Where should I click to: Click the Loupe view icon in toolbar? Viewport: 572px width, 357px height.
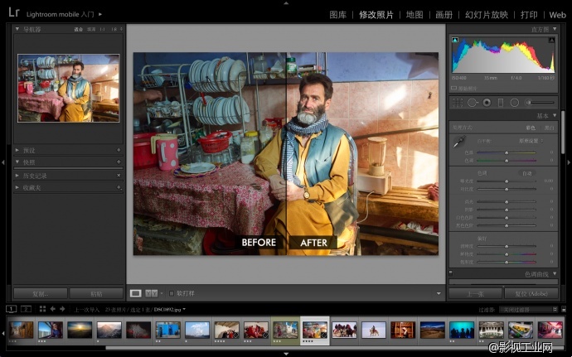[x=135, y=292]
